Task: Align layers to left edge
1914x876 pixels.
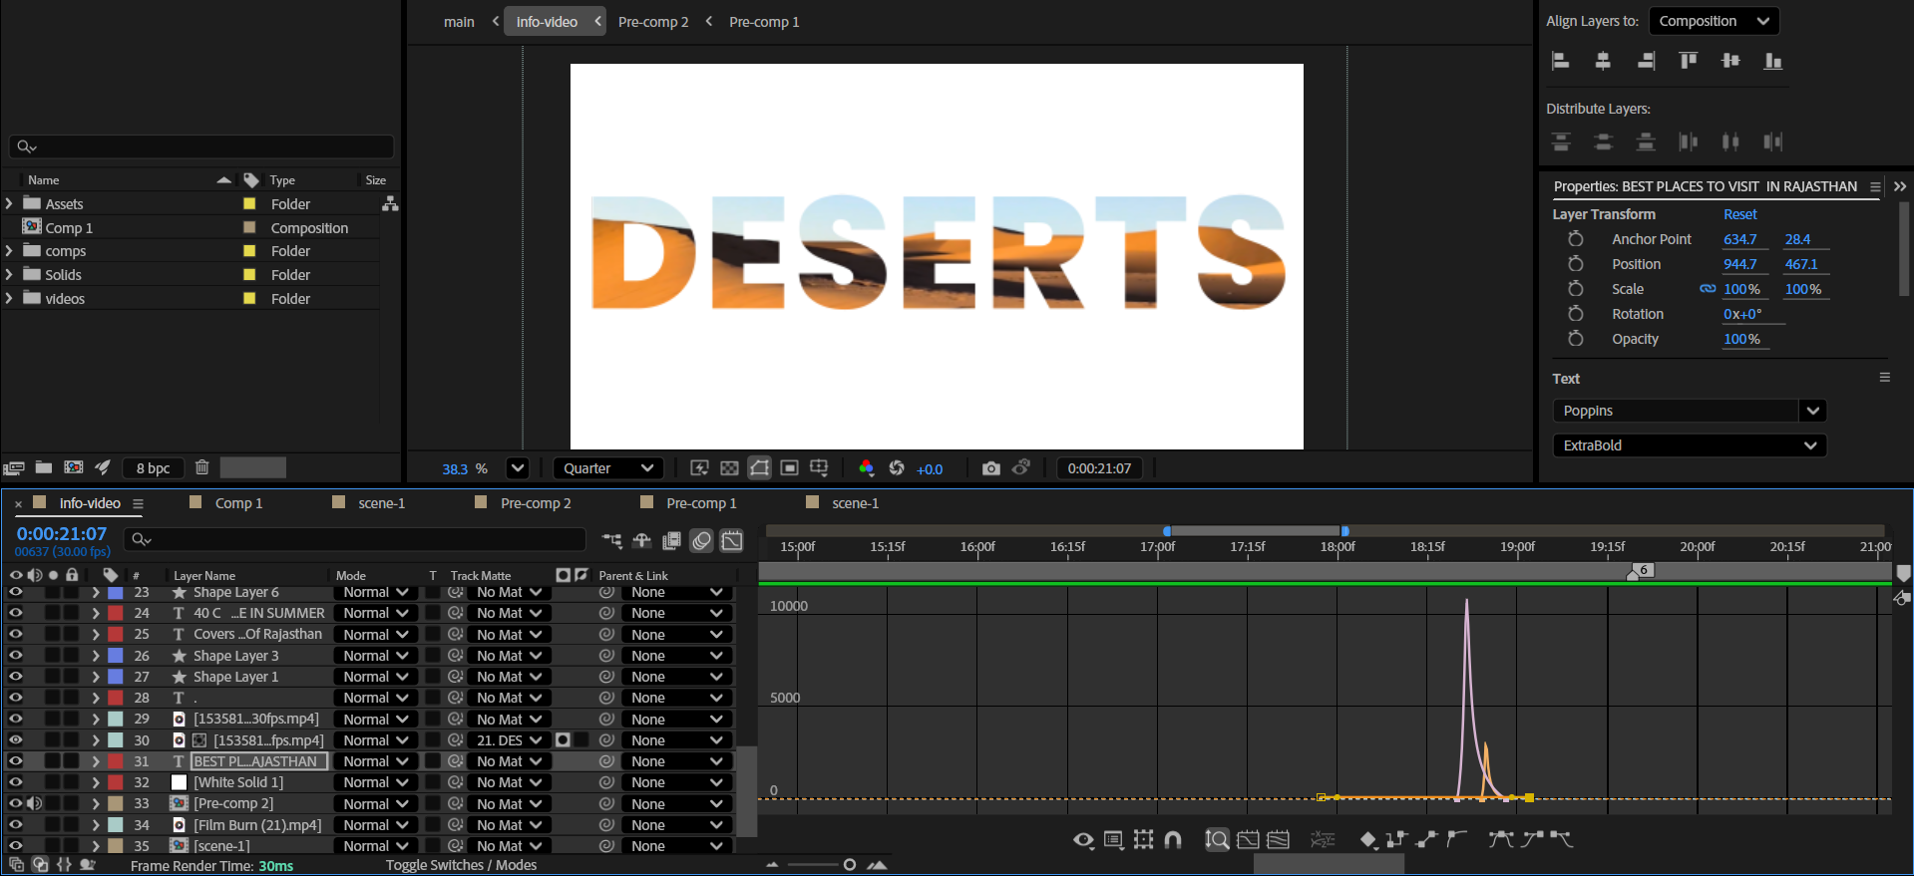Action: (x=1561, y=61)
